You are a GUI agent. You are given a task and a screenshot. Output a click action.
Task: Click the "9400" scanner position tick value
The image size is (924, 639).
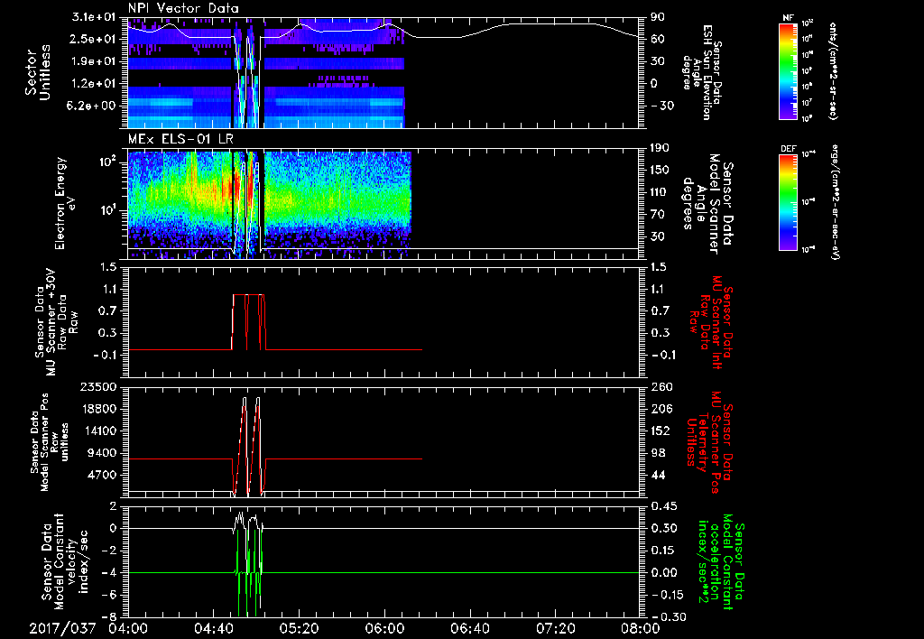101,453
